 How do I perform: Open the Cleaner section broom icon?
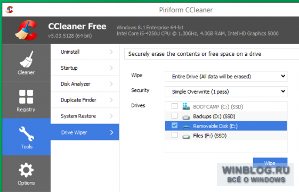tap(26, 60)
